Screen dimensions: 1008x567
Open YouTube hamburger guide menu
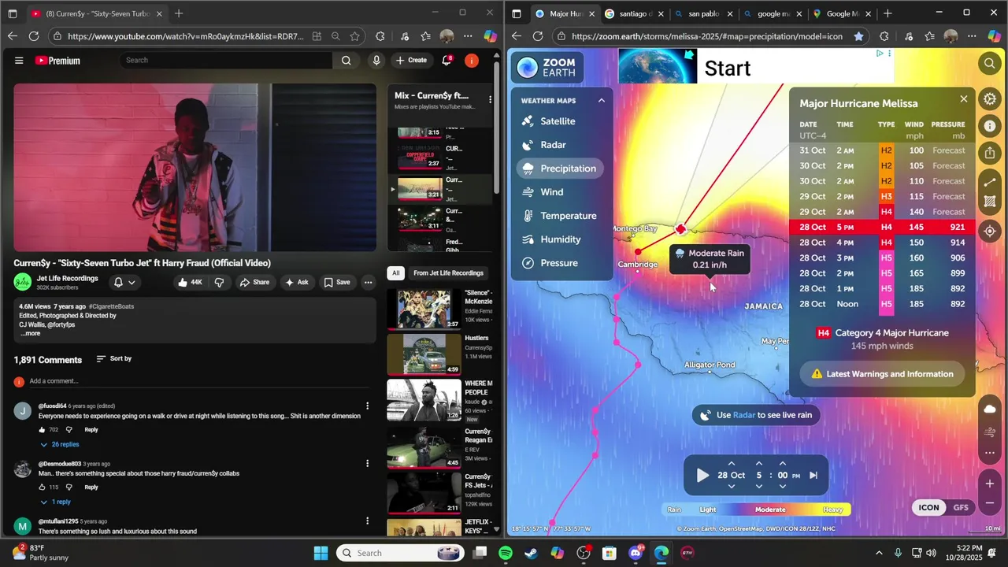tap(19, 60)
